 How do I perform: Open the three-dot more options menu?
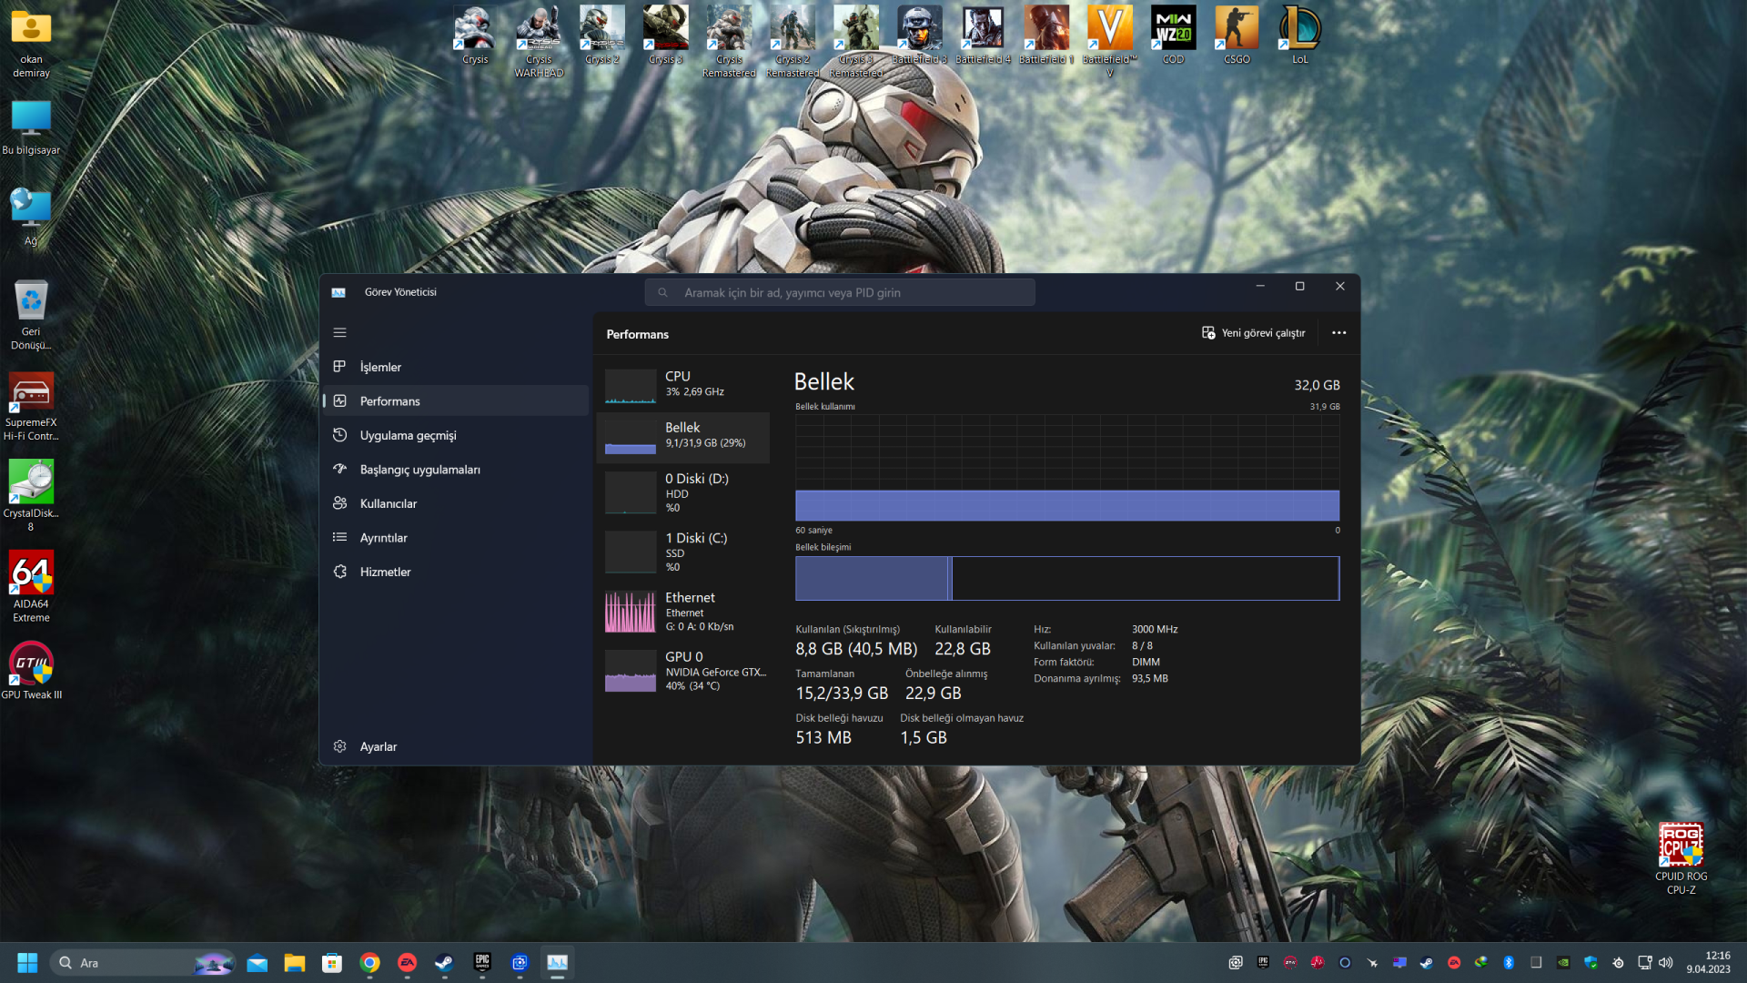[1338, 333]
